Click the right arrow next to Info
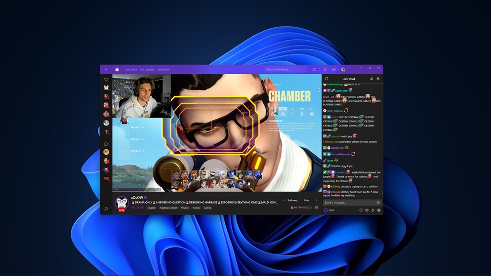 (x=316, y=200)
